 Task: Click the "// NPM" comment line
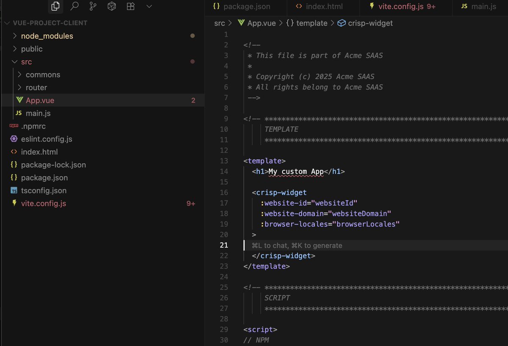(256, 340)
